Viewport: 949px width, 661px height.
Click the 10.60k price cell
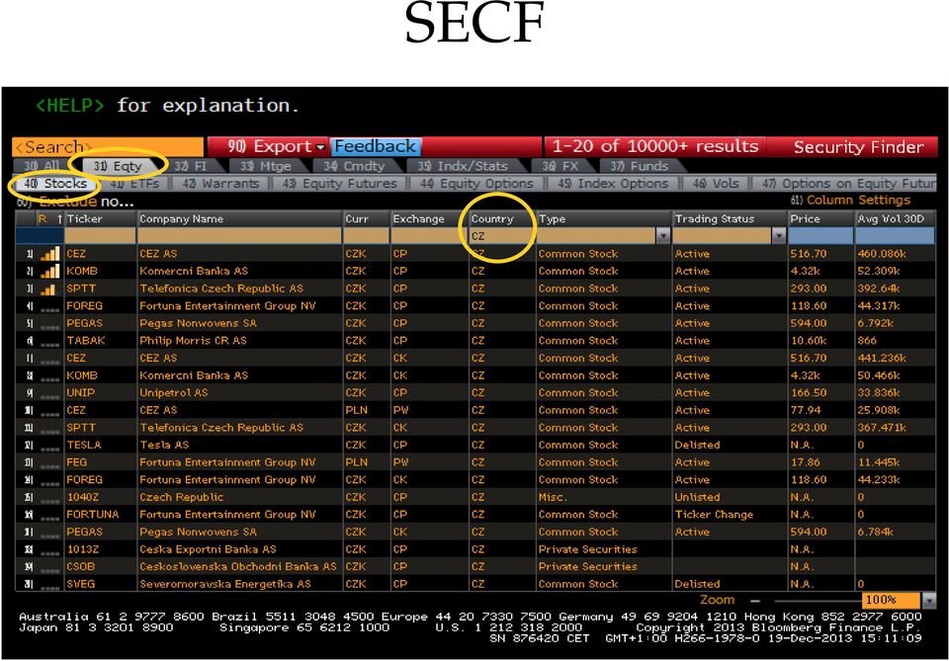(808, 341)
